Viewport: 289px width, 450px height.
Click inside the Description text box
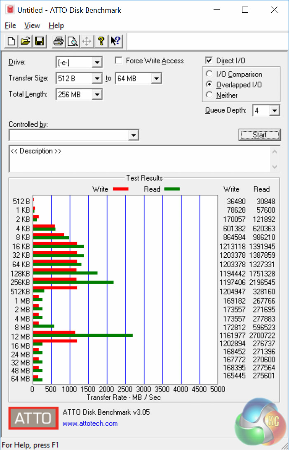[140, 159]
